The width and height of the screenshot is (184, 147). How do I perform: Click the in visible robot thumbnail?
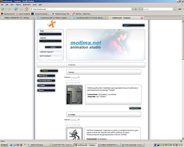74,134
